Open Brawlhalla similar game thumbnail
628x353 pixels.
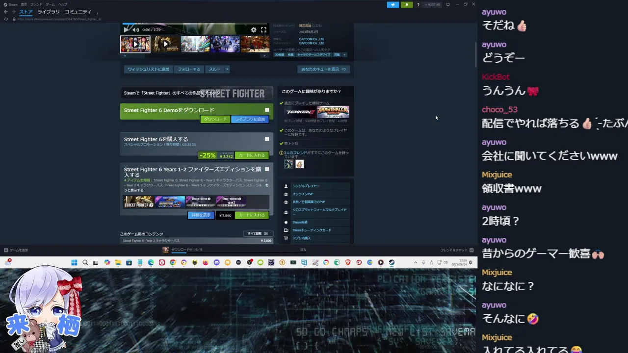coord(333,112)
